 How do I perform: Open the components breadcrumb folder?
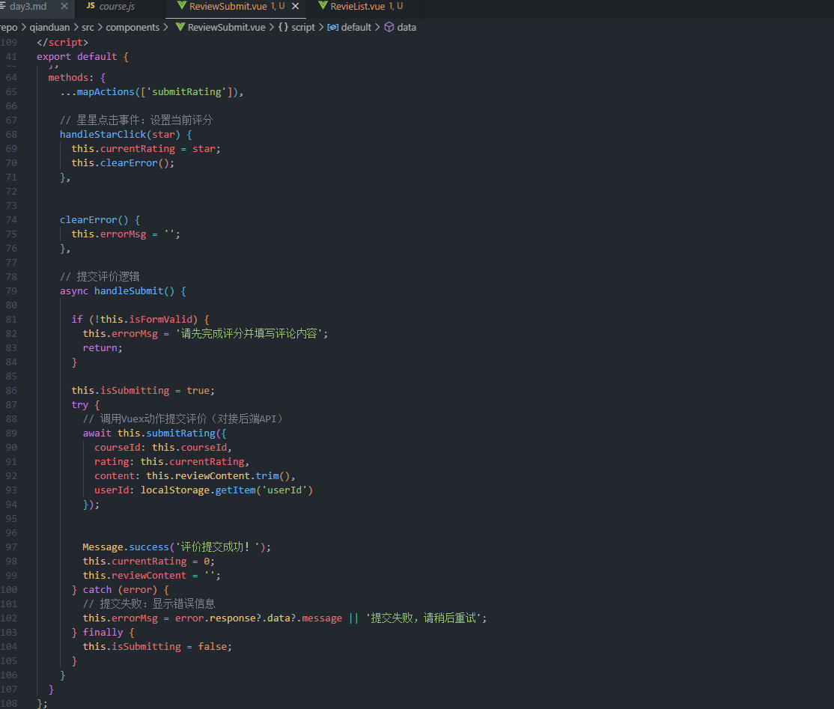click(x=133, y=27)
